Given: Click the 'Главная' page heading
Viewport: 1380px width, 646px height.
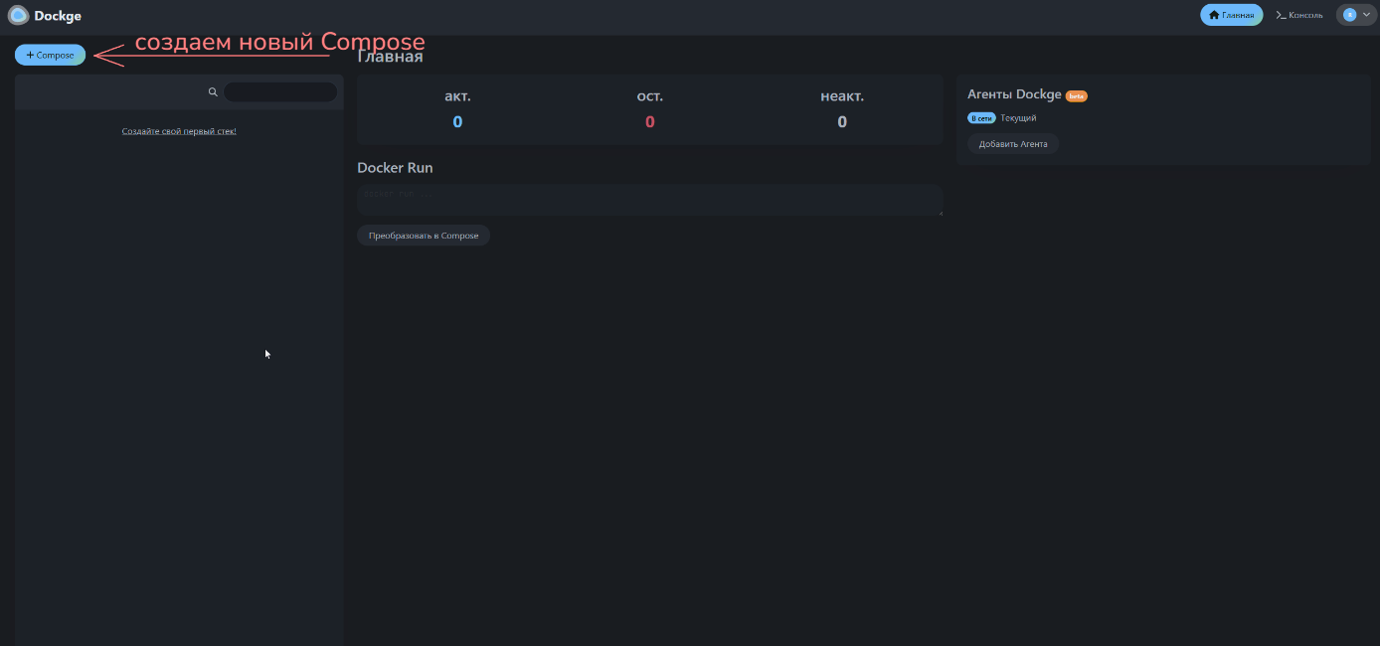Looking at the screenshot, I should click(390, 57).
